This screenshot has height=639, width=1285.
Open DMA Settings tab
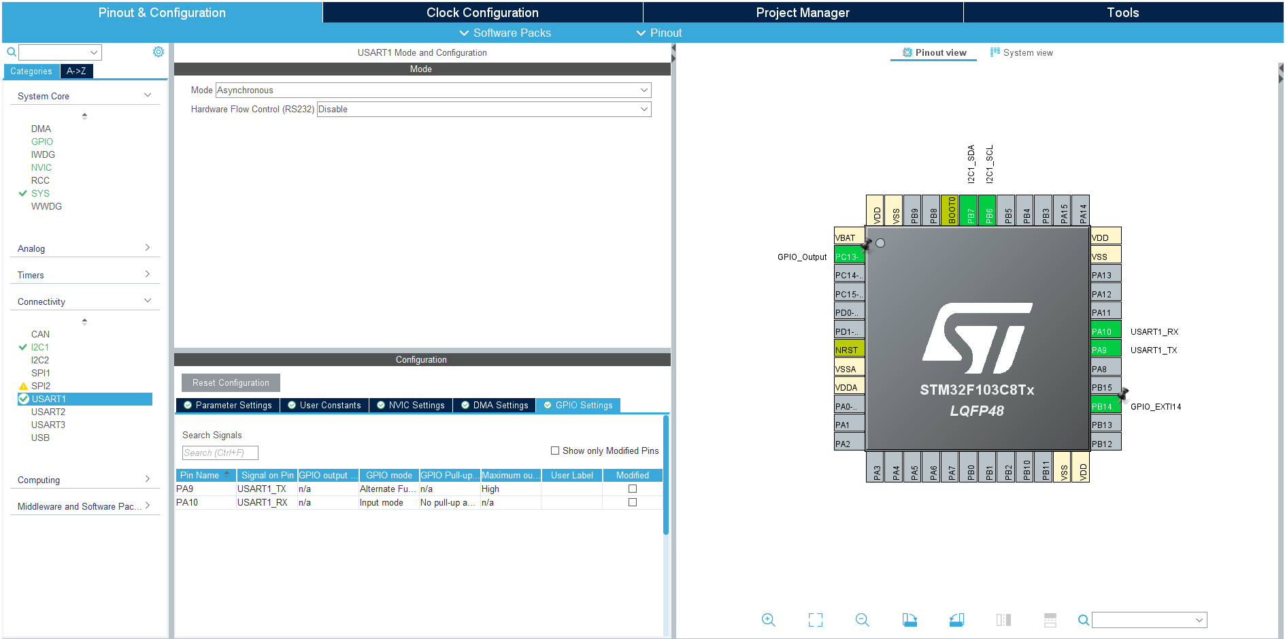tap(494, 405)
